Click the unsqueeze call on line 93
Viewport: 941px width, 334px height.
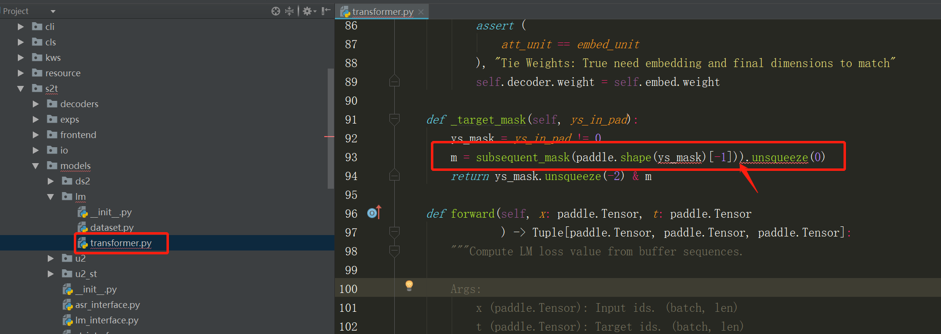tap(779, 158)
